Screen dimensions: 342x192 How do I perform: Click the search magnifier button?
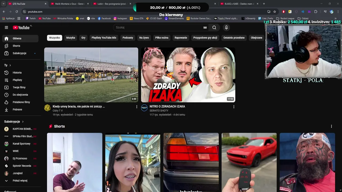click(x=214, y=27)
